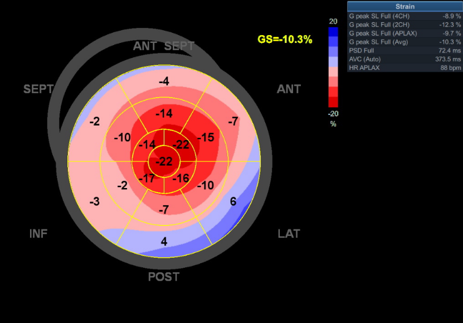Screen dimensions: 463x323
Task: Click the POST wall label
Action: [x=164, y=277]
